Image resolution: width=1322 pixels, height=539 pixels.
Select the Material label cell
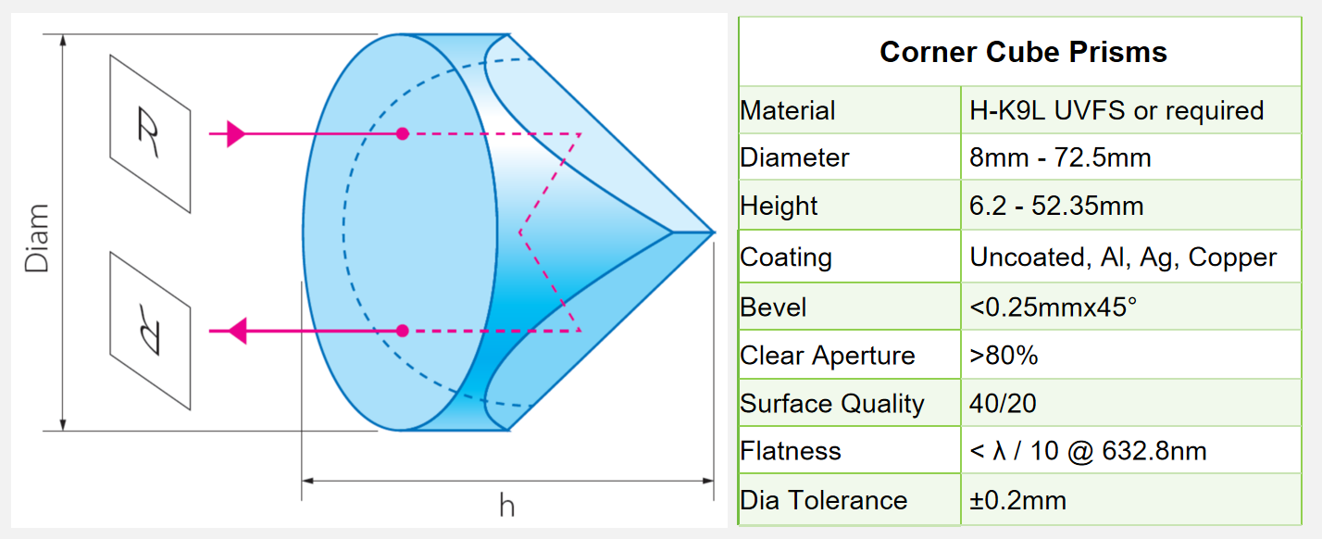click(788, 111)
